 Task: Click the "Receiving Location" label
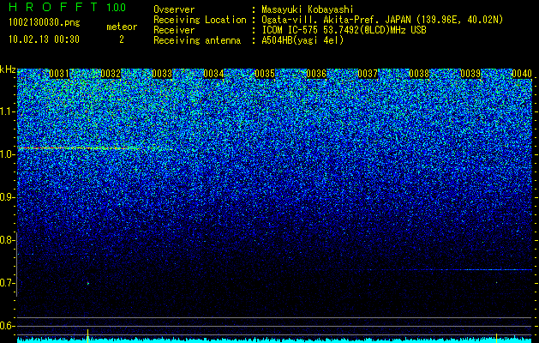[200, 21]
